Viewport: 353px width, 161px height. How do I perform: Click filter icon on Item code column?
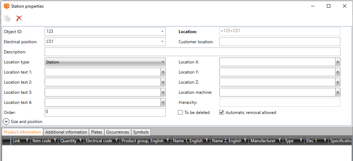click(54, 141)
